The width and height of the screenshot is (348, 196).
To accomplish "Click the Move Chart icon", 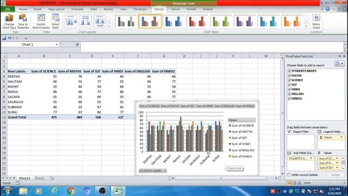I will pyautogui.click(x=316, y=21).
